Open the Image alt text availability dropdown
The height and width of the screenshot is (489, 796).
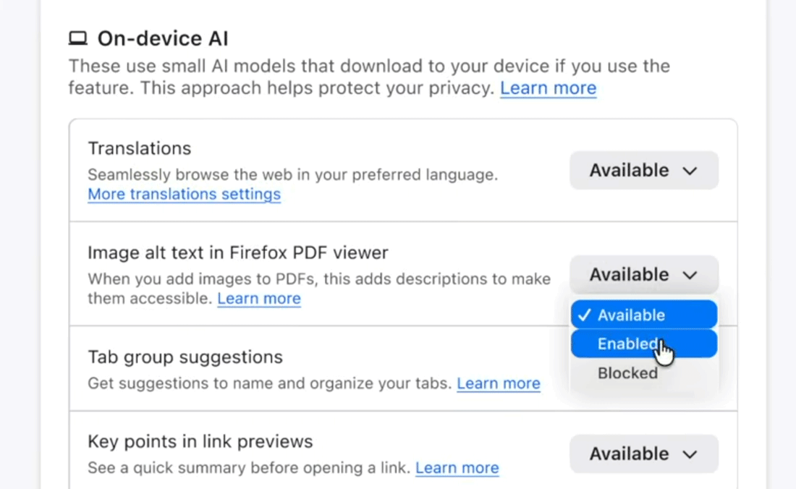[643, 275]
